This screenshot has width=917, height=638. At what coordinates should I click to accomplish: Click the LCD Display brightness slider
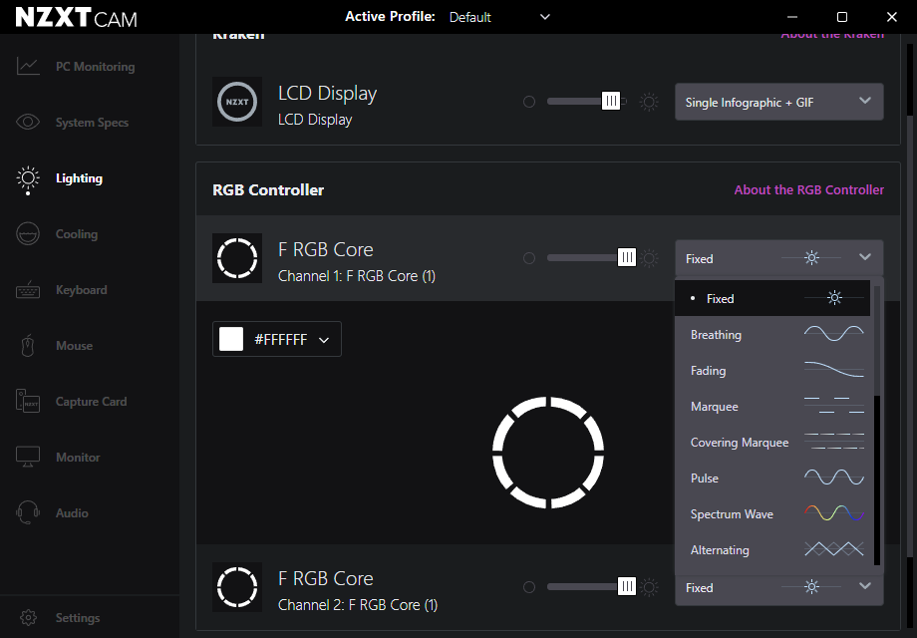coord(586,102)
